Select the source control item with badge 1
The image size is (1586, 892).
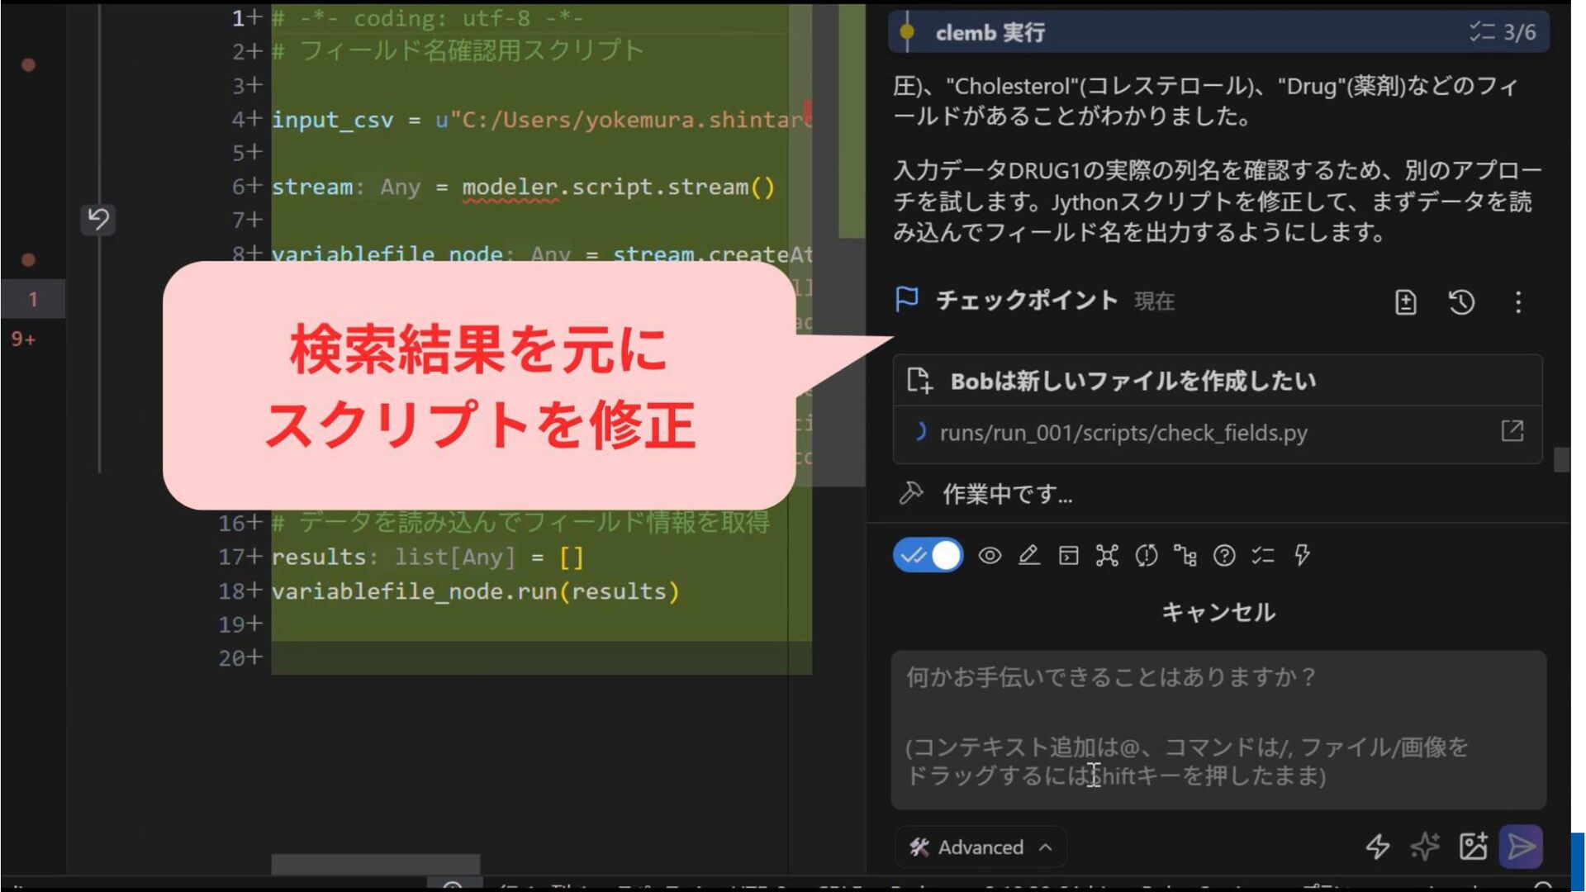[32, 299]
